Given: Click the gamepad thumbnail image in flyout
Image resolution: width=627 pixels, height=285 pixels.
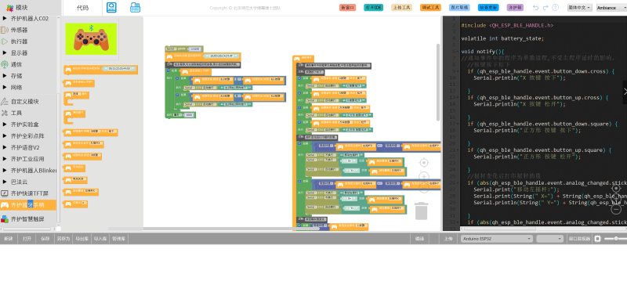Looking at the screenshot, I should coord(91,39).
